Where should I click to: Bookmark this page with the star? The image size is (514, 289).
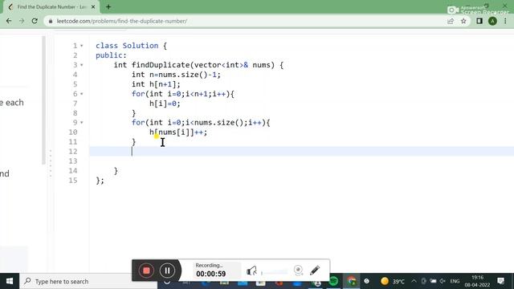(x=463, y=21)
